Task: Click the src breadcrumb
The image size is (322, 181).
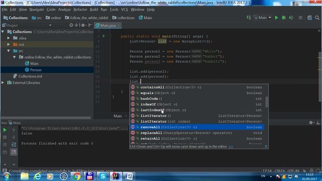Action: 37,18
